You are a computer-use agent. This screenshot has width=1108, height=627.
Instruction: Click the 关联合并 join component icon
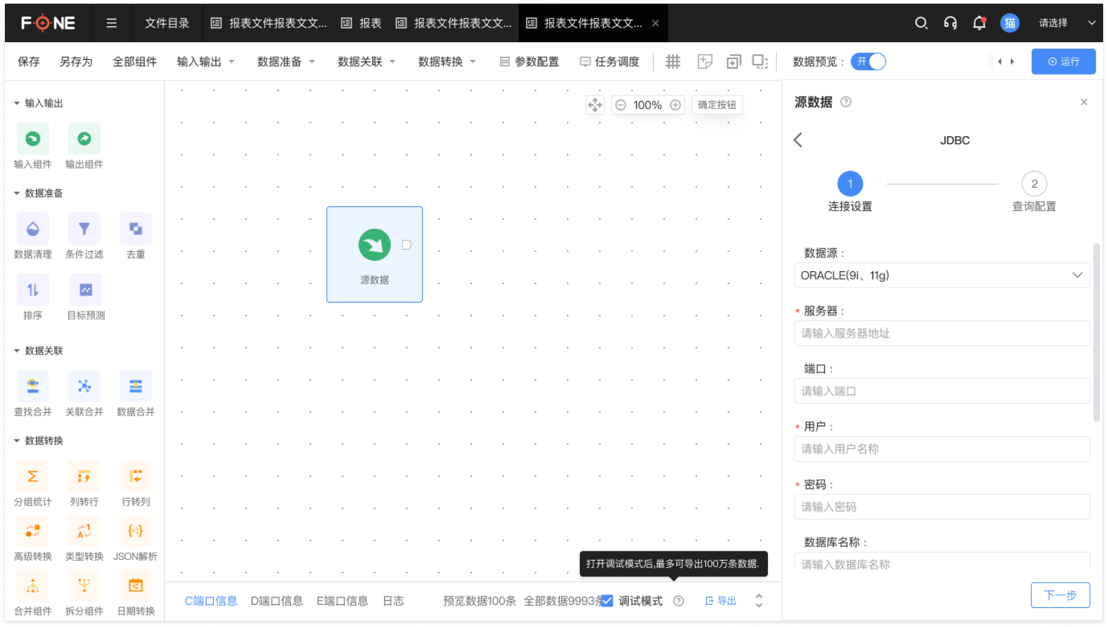(84, 386)
